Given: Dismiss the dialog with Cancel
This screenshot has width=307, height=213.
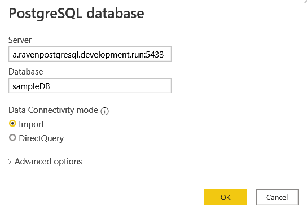Looking at the screenshot, I should [x=277, y=197].
